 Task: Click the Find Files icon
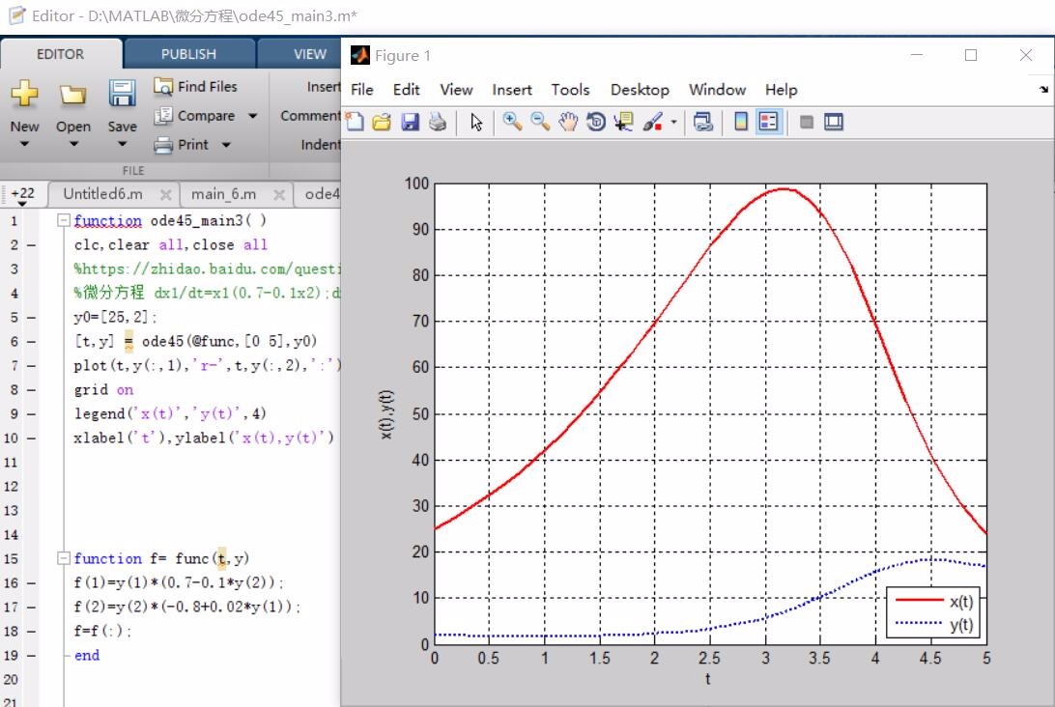coord(164,87)
